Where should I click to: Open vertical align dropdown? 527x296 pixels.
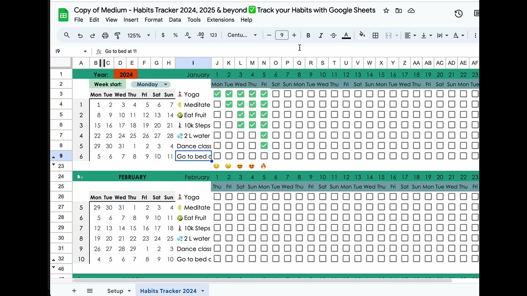[x=426, y=36]
